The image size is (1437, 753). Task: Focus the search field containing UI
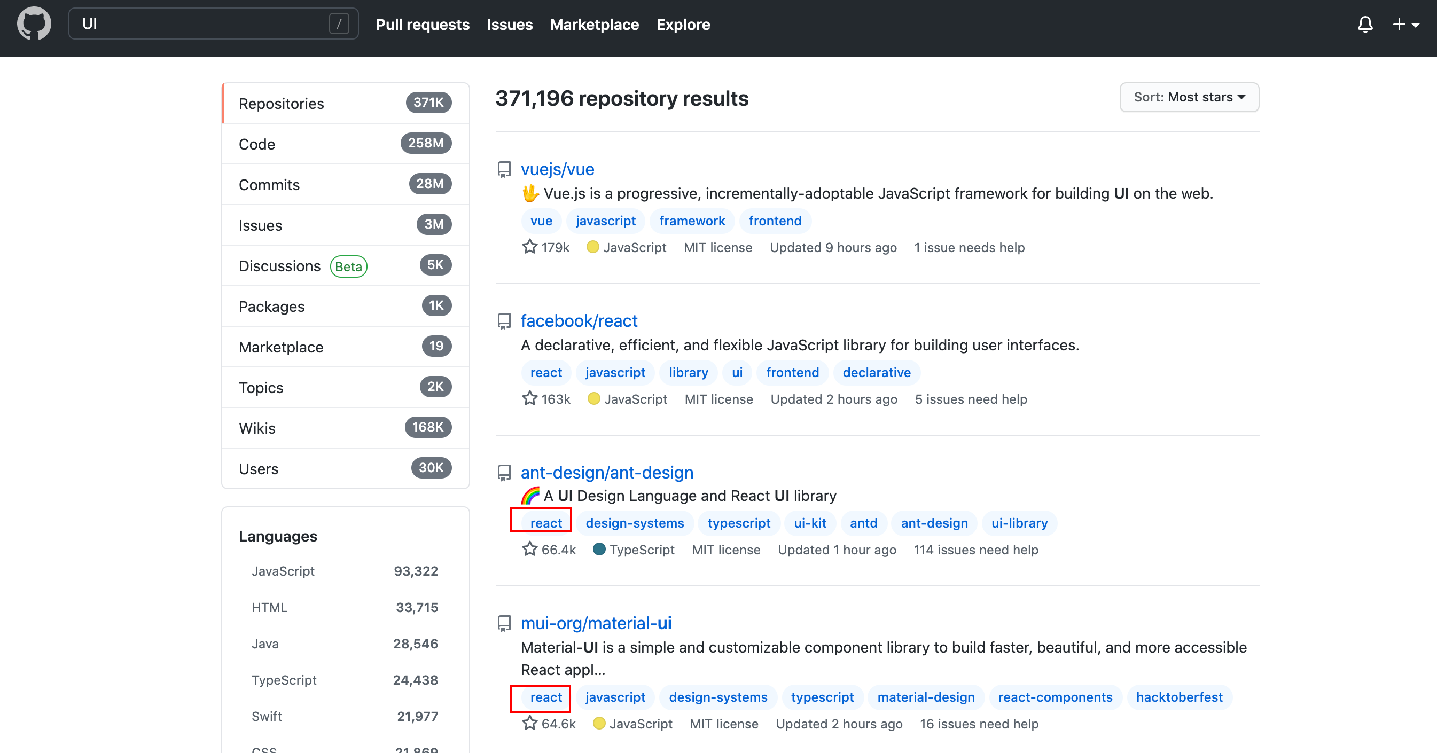213,23
